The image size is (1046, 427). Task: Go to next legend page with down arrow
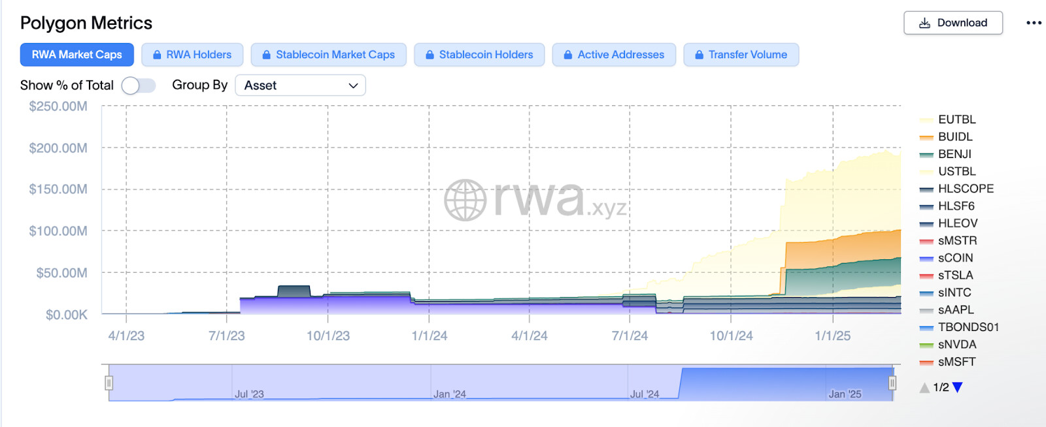(x=958, y=388)
